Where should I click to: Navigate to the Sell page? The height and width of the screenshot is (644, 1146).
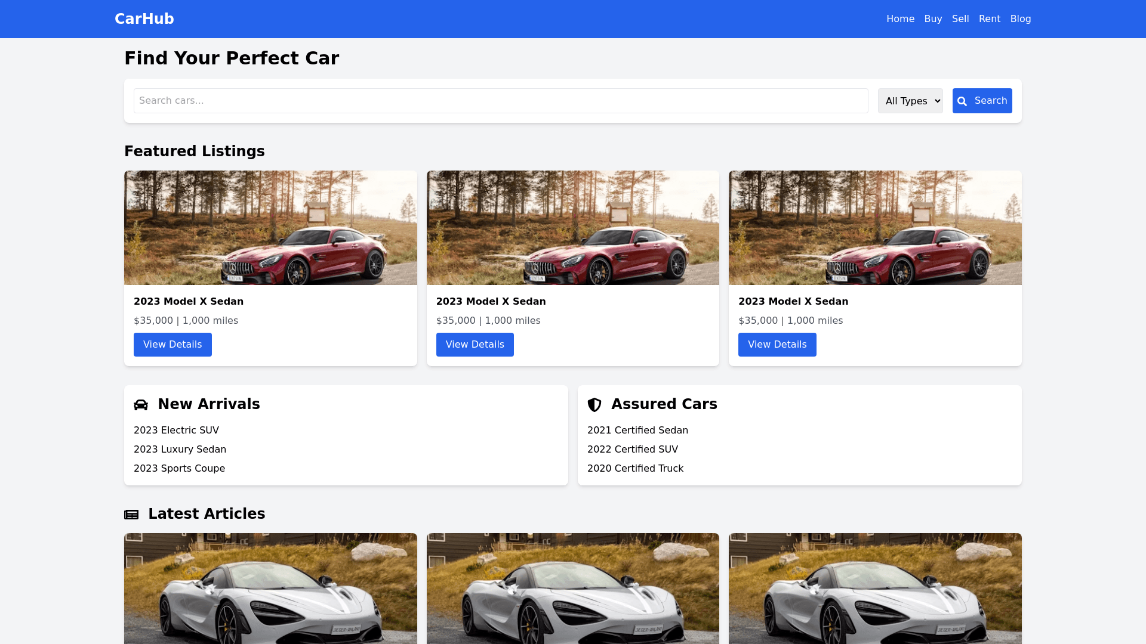click(x=960, y=19)
